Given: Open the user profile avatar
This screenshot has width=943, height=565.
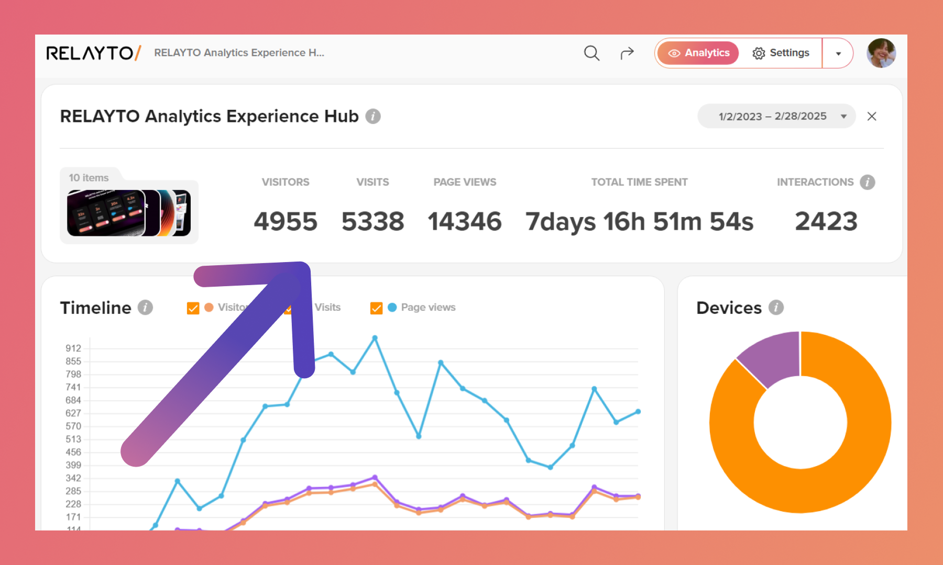Looking at the screenshot, I should 881,53.
